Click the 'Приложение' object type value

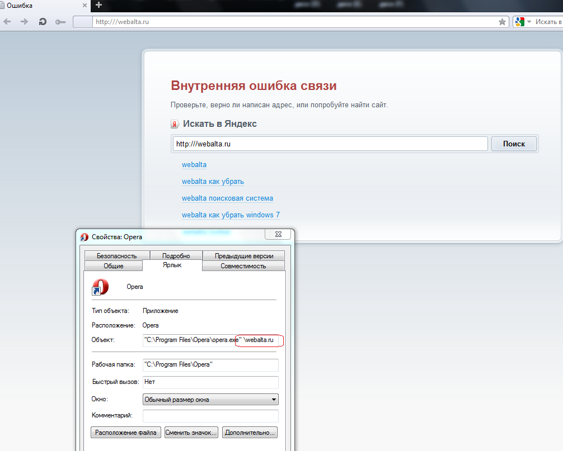161,311
